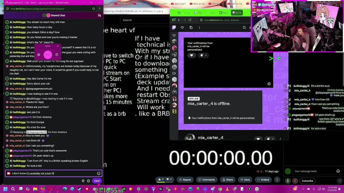Click the Share button

click(x=227, y=180)
